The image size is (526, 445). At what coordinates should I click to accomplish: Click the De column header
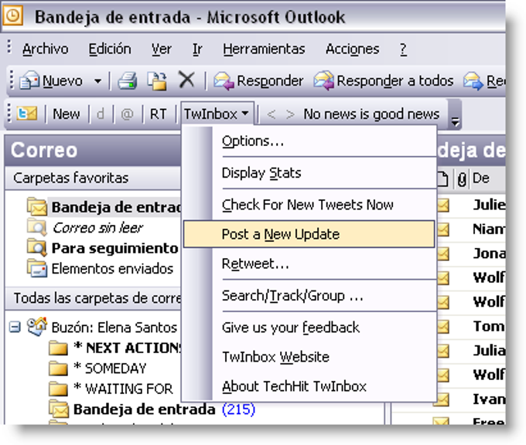(480, 178)
